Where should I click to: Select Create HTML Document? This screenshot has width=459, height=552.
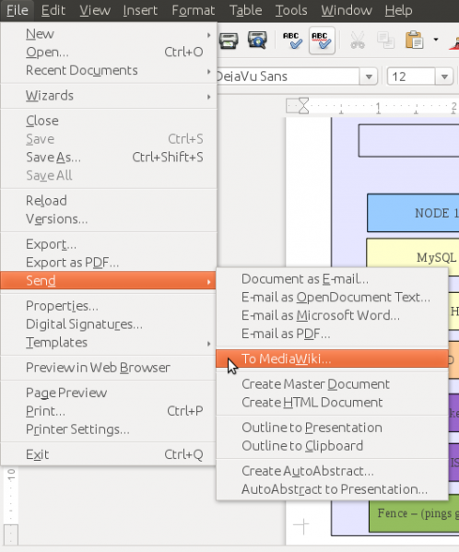(333, 403)
